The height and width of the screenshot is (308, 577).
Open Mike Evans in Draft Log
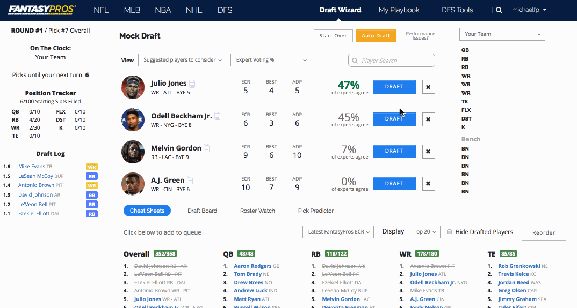pos(32,166)
